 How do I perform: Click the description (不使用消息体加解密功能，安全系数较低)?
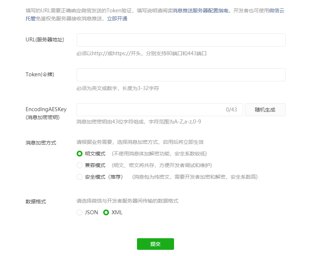click(x=160, y=154)
